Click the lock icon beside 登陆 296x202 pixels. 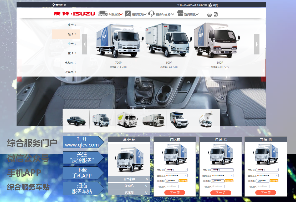click(x=210, y=5)
